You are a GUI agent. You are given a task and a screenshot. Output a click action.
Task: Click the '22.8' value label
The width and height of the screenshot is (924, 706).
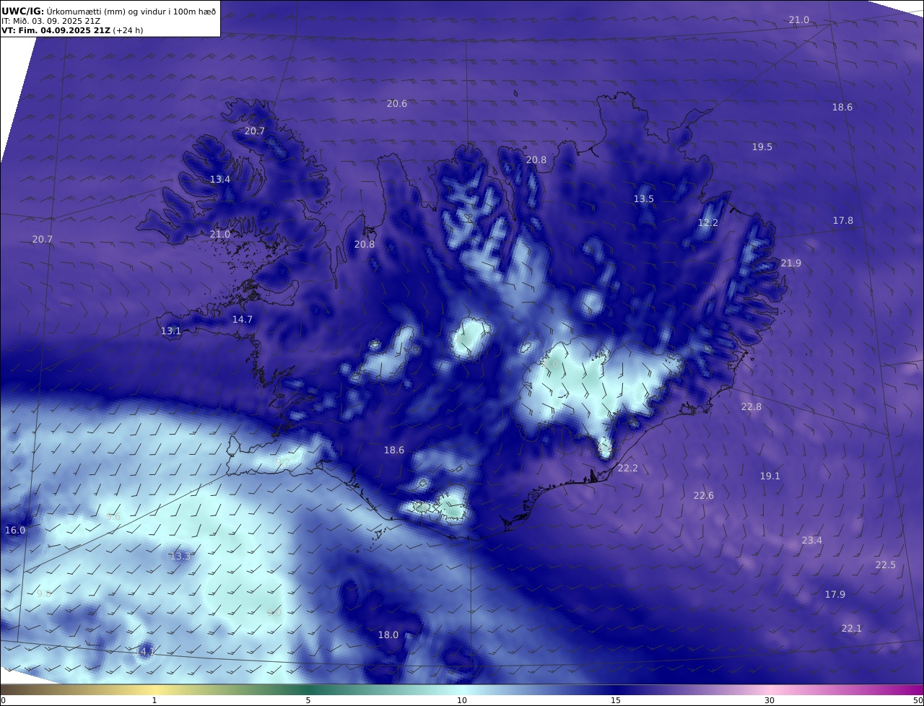point(751,407)
